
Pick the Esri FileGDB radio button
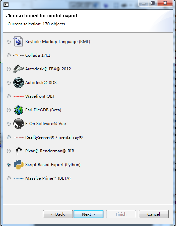pyautogui.click(x=9, y=110)
